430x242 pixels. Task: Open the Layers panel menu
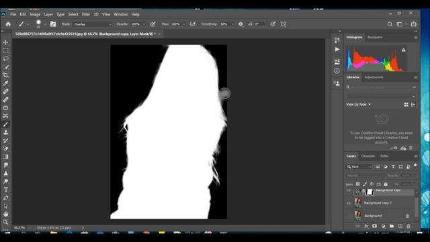(x=416, y=156)
